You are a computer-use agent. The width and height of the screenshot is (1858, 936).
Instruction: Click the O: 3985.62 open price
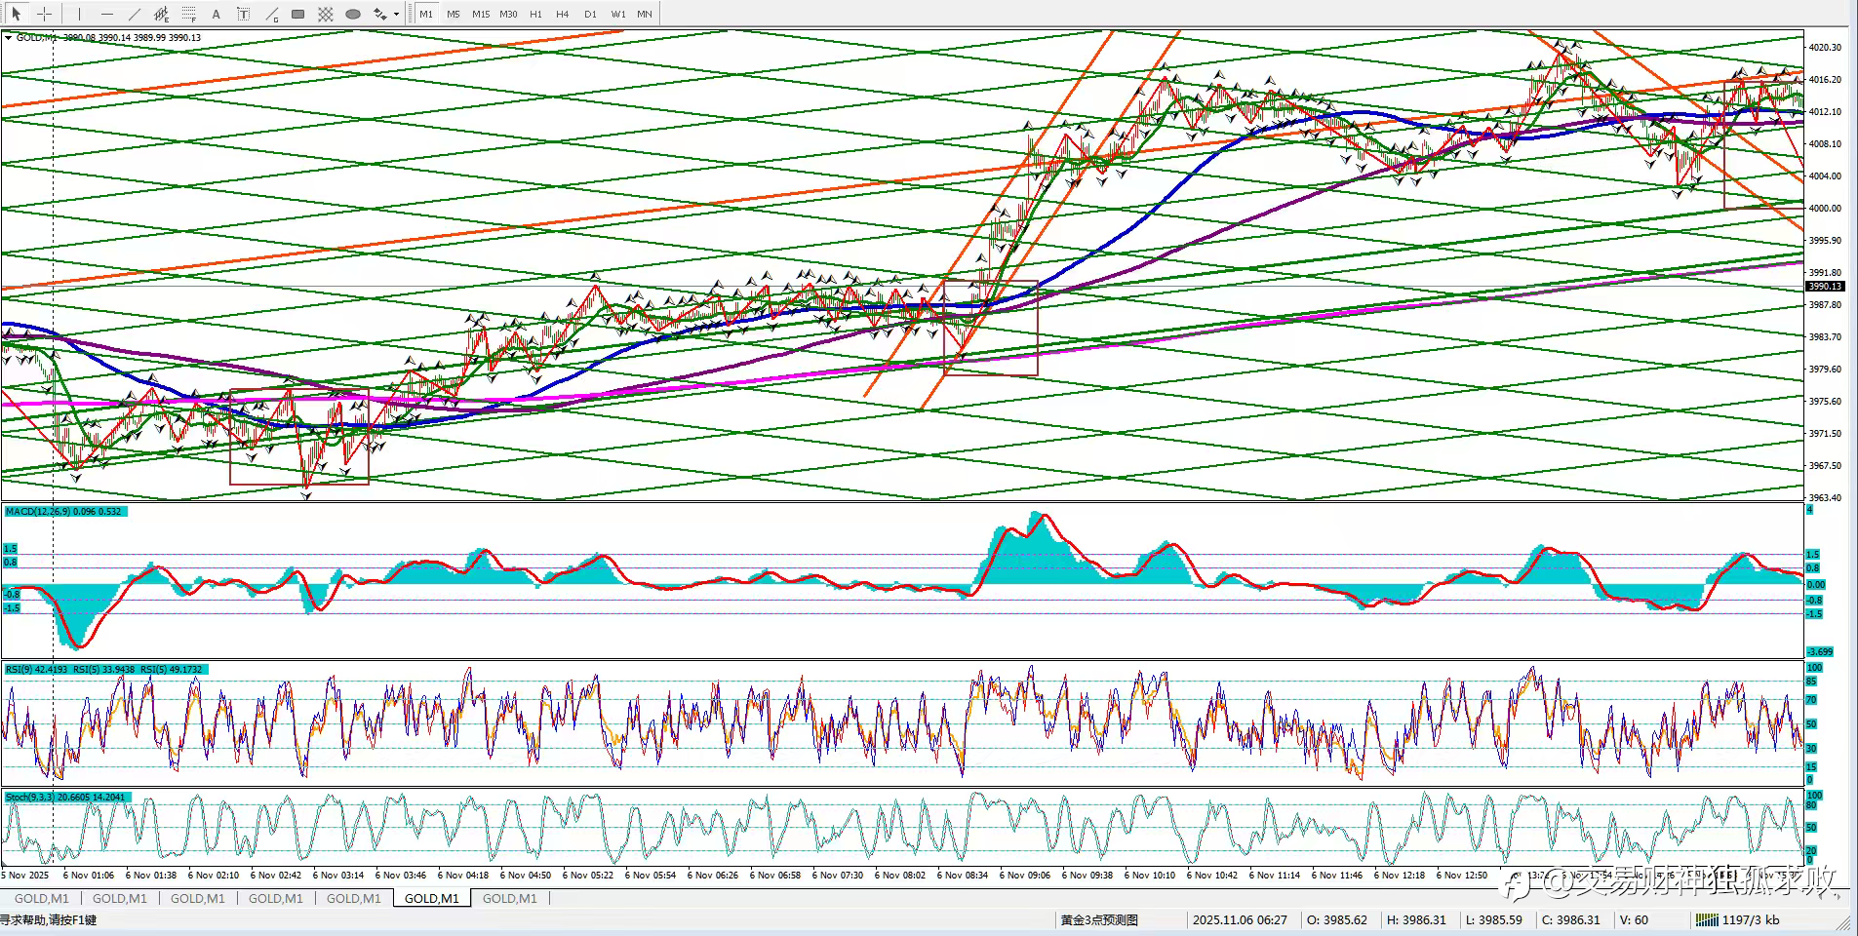1337,919
